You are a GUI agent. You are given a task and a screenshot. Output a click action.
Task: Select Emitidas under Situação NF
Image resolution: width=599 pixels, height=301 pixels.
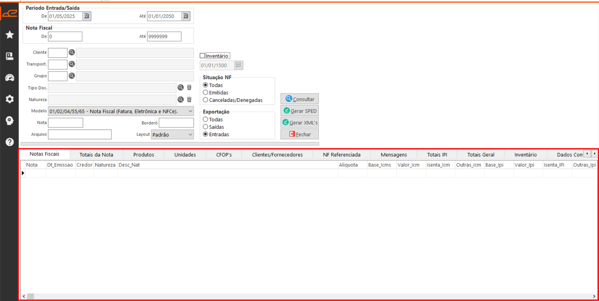click(205, 93)
